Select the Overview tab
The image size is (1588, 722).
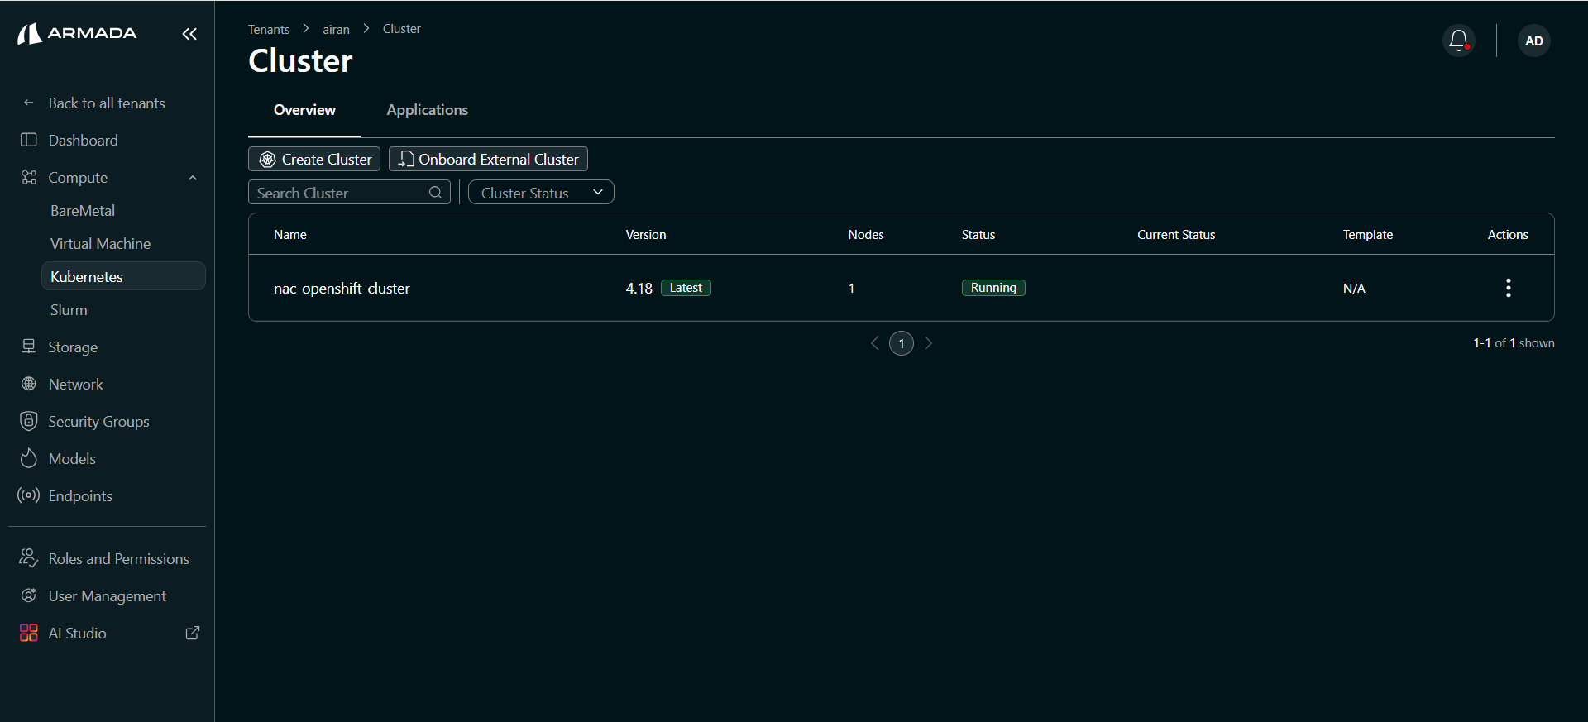[x=304, y=110]
